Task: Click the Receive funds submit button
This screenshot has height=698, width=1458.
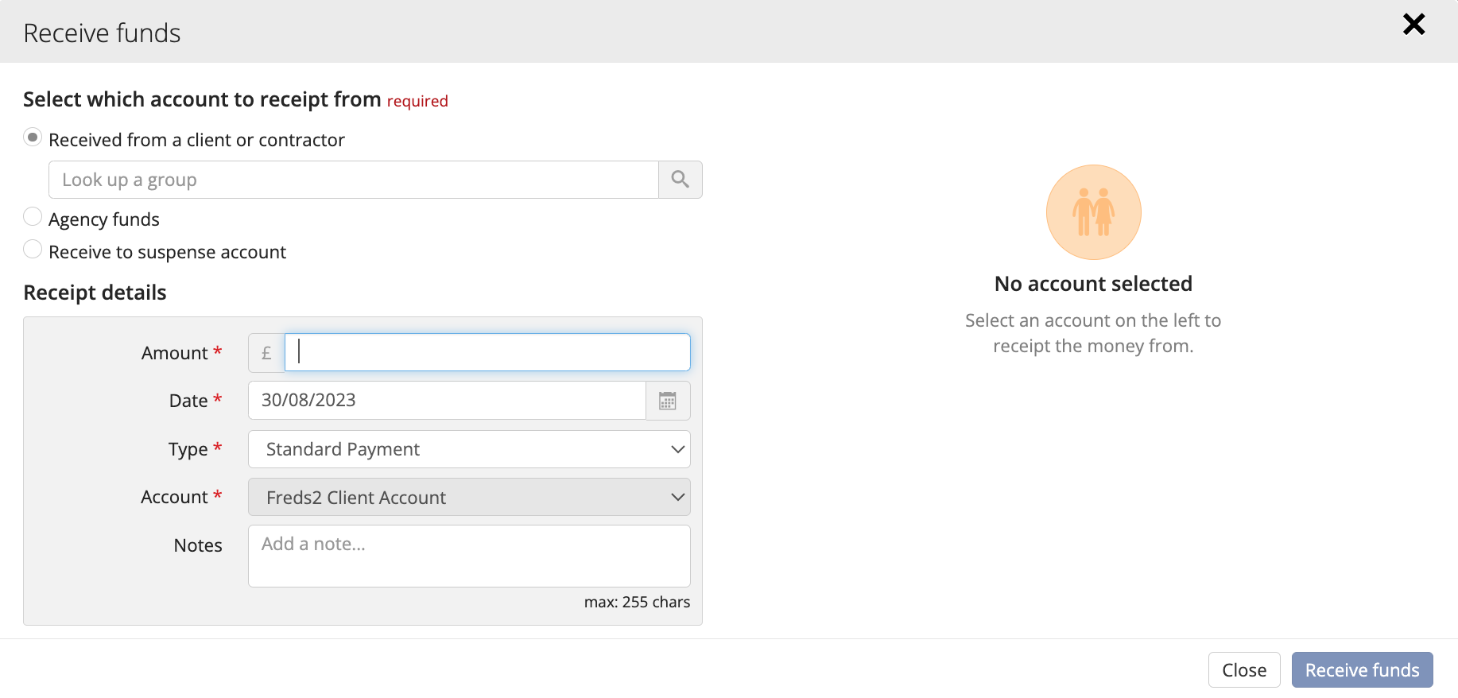Action: pos(1362,670)
